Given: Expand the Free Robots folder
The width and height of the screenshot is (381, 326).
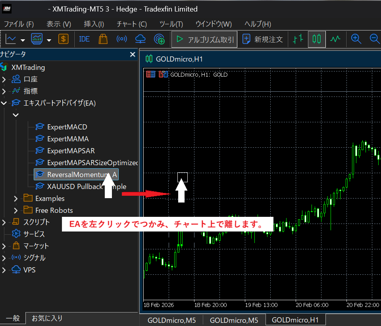Looking at the screenshot, I should pos(16,210).
